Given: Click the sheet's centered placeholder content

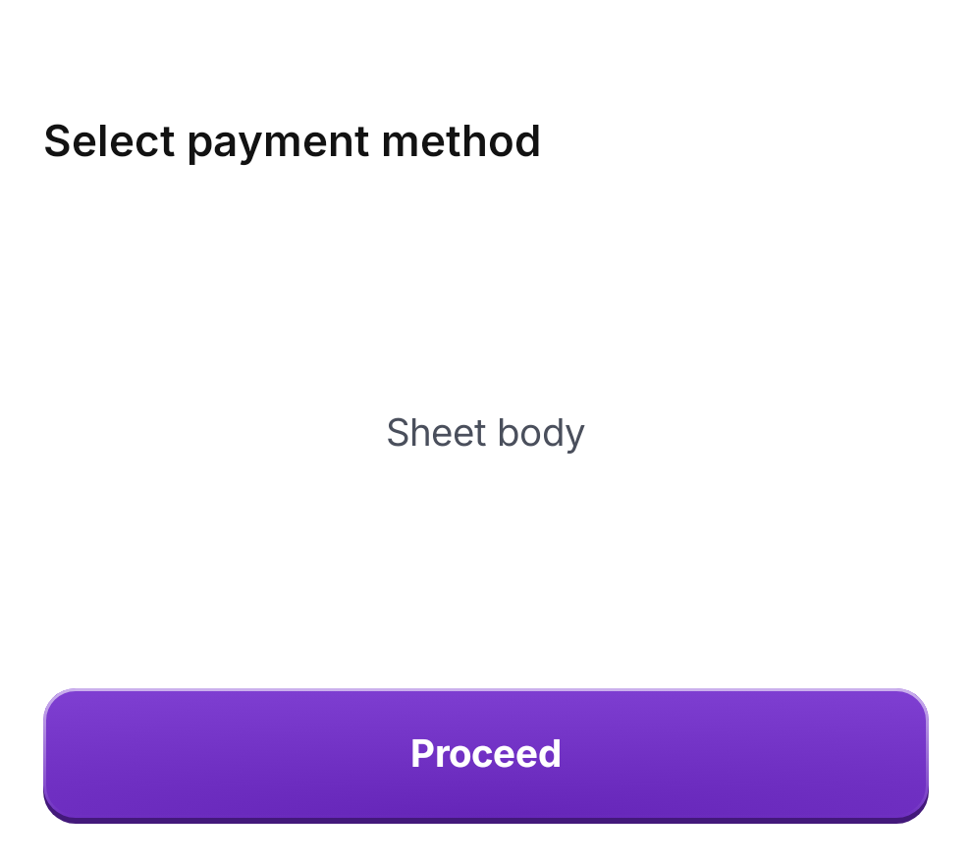Looking at the screenshot, I should point(485,433).
